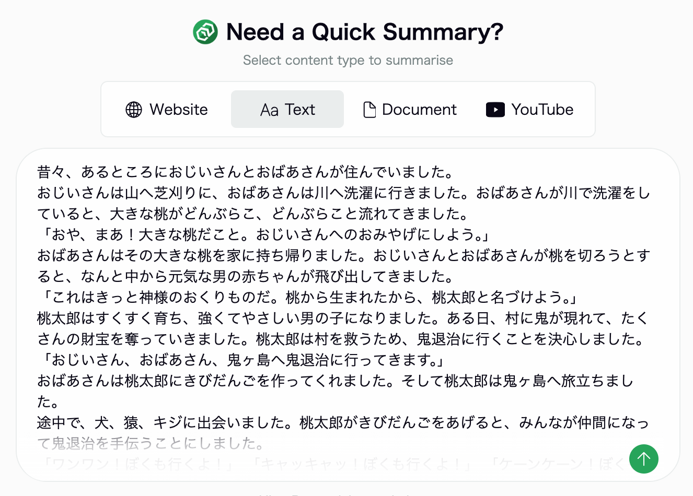The width and height of the screenshot is (693, 496).
Task: Click the YouTube play icon
Action: 495,110
